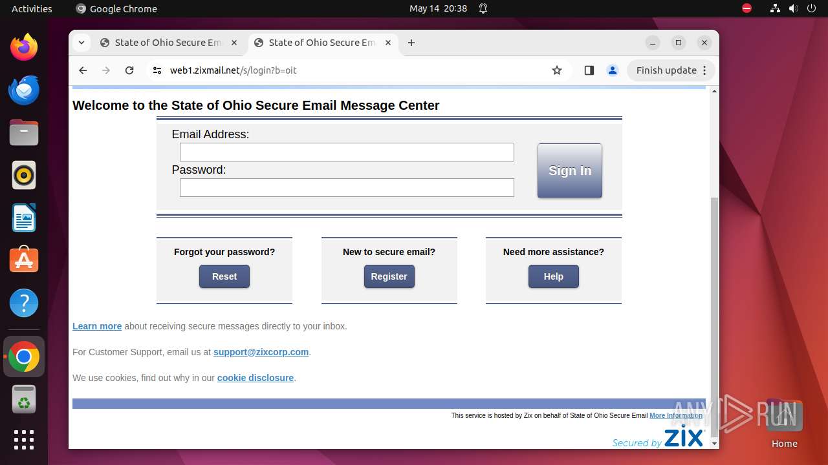
Task: Click the Password field
Action: point(347,187)
